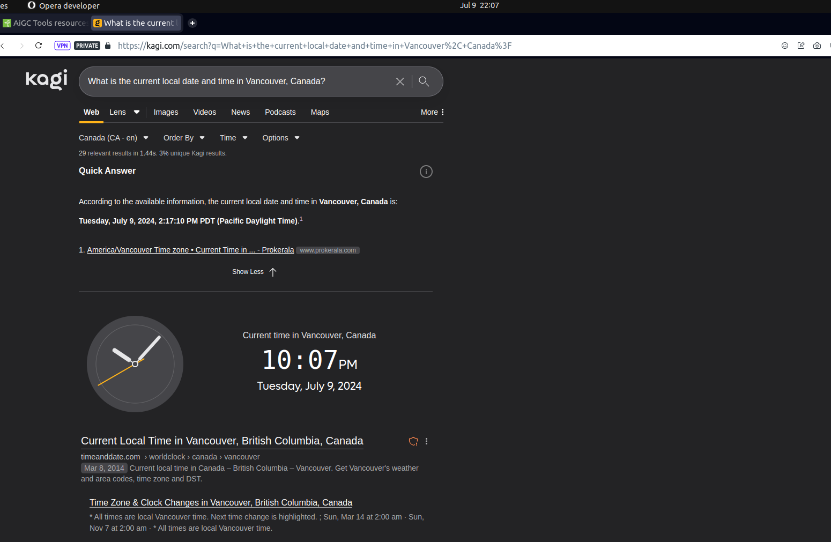Open Quick Answer info icon
This screenshot has height=542, width=831.
point(426,172)
